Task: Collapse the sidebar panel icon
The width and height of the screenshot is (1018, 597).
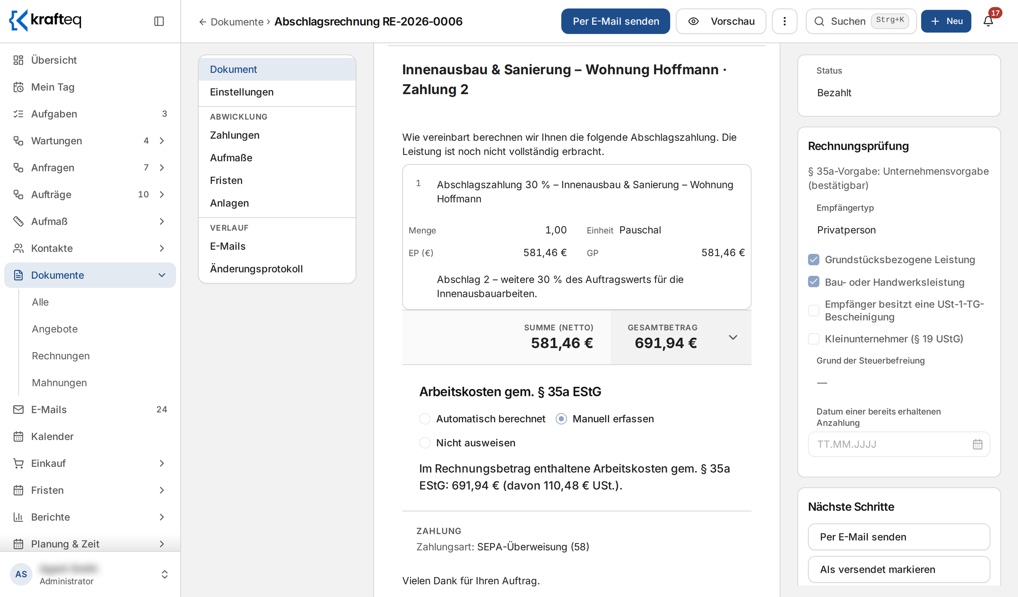Action: [159, 21]
